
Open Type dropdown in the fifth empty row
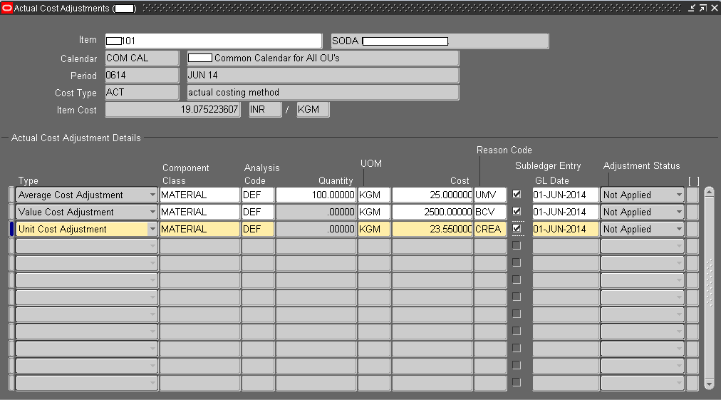click(152, 263)
